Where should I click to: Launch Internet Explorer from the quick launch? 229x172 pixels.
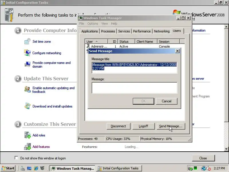36,168
